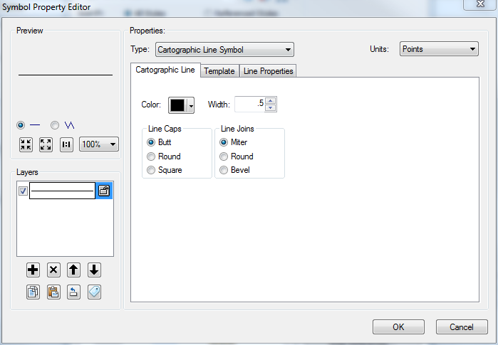This screenshot has width=498, height=345.
Task: Uncheck the layer visibility checkbox
Action: (23, 191)
